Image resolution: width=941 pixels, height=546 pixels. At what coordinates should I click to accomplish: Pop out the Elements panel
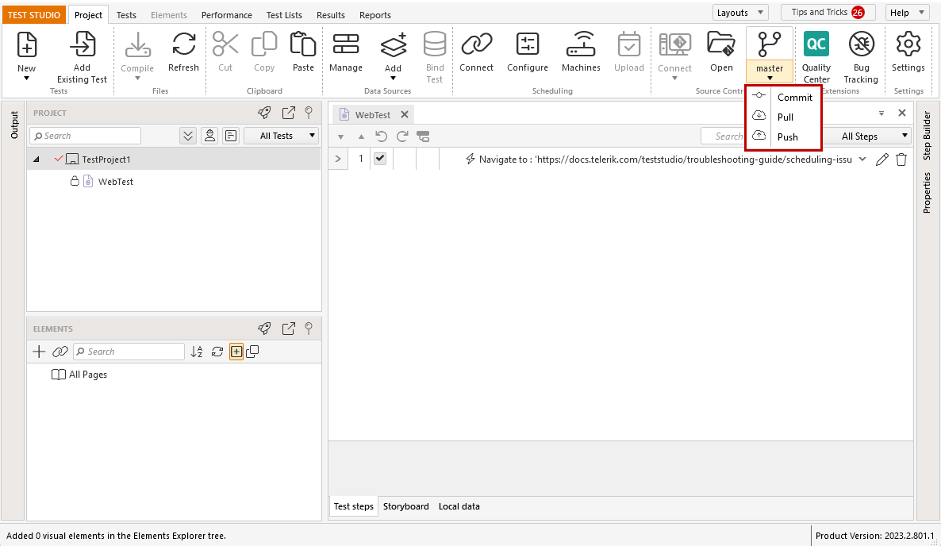pyautogui.click(x=289, y=329)
